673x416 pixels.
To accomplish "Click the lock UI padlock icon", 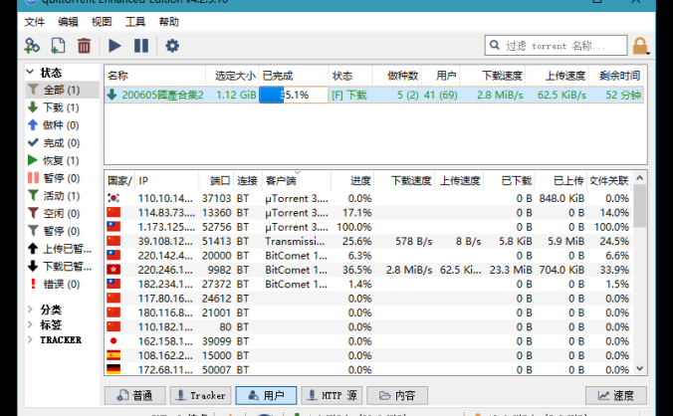I will pos(640,46).
